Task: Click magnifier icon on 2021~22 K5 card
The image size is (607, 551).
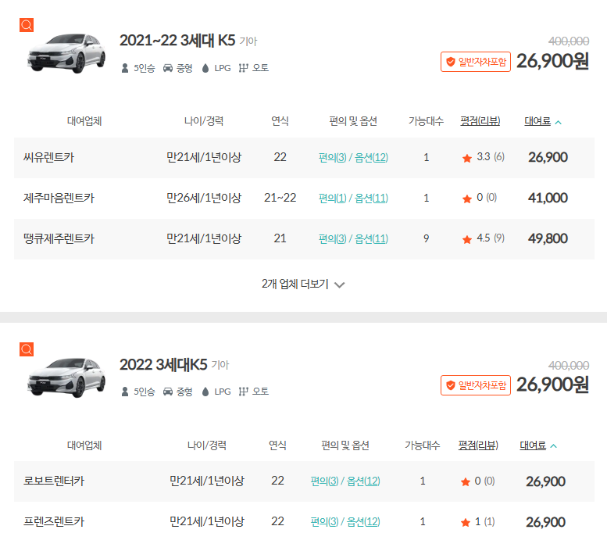Action: (27, 25)
